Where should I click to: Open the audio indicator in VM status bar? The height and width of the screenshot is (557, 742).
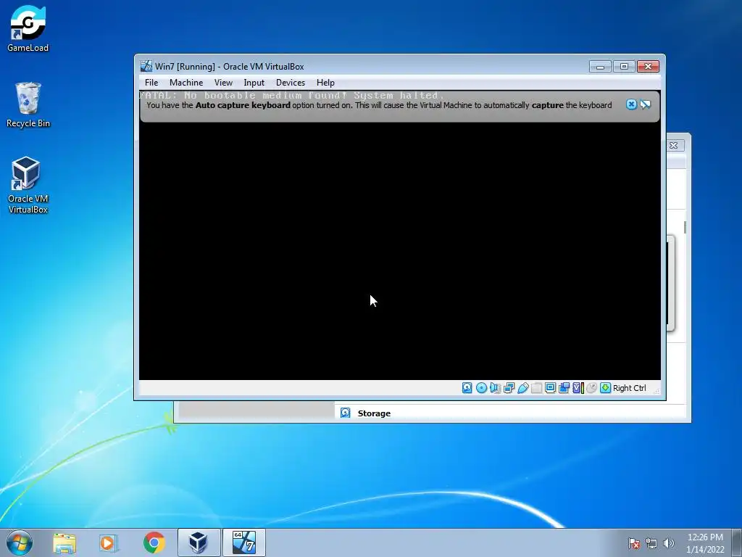[x=495, y=388]
